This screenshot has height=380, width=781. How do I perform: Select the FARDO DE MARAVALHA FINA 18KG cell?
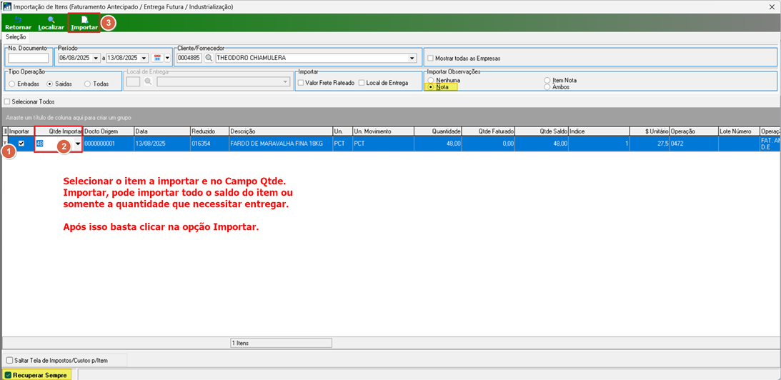[280, 144]
